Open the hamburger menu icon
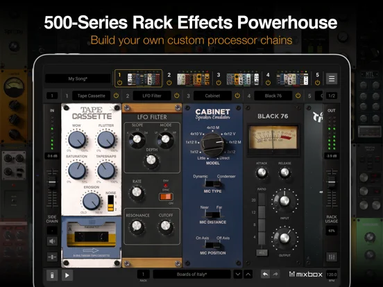Screen dimensions: 383x287 pyautogui.click(x=332, y=78)
